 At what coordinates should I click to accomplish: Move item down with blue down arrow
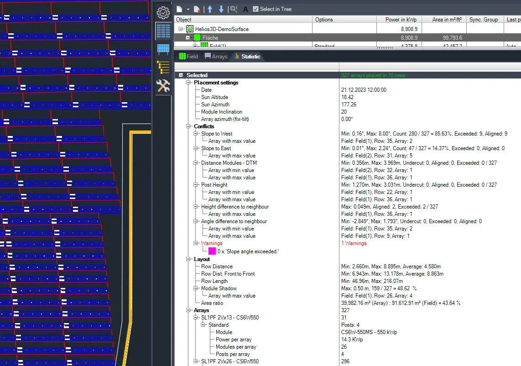point(221,9)
